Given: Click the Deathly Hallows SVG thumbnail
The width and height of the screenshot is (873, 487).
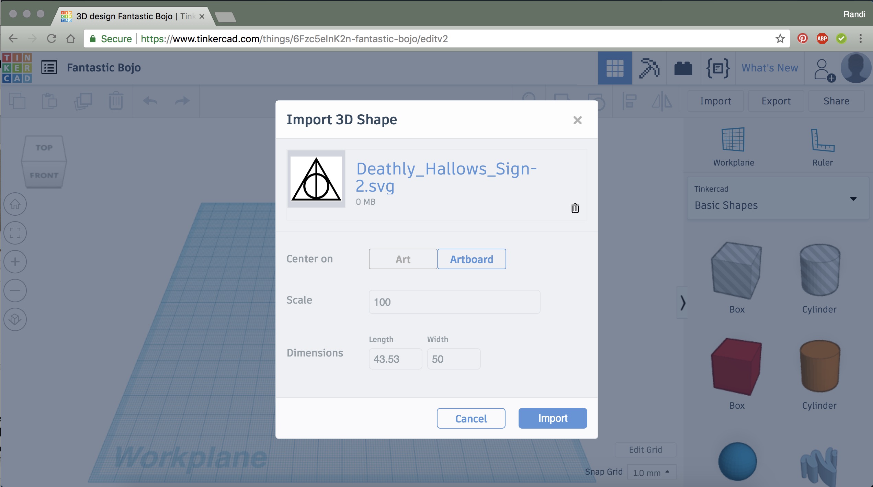Looking at the screenshot, I should 316,179.
